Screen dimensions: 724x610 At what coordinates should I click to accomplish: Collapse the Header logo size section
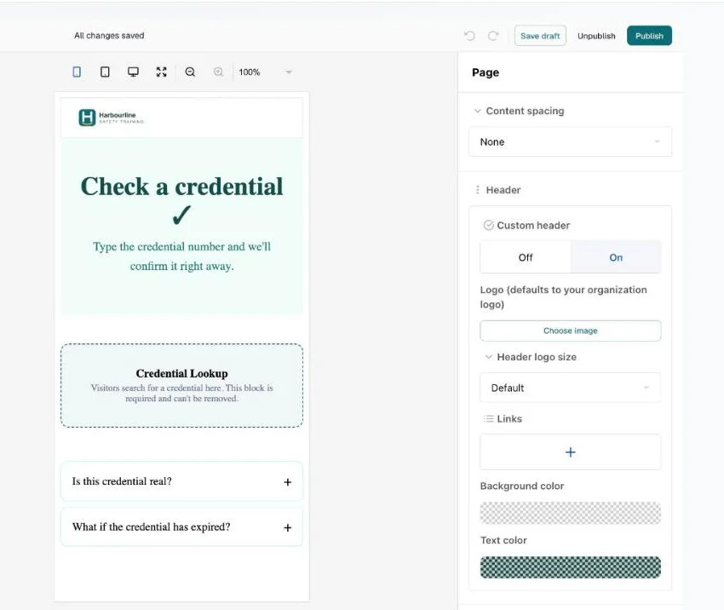tap(489, 357)
